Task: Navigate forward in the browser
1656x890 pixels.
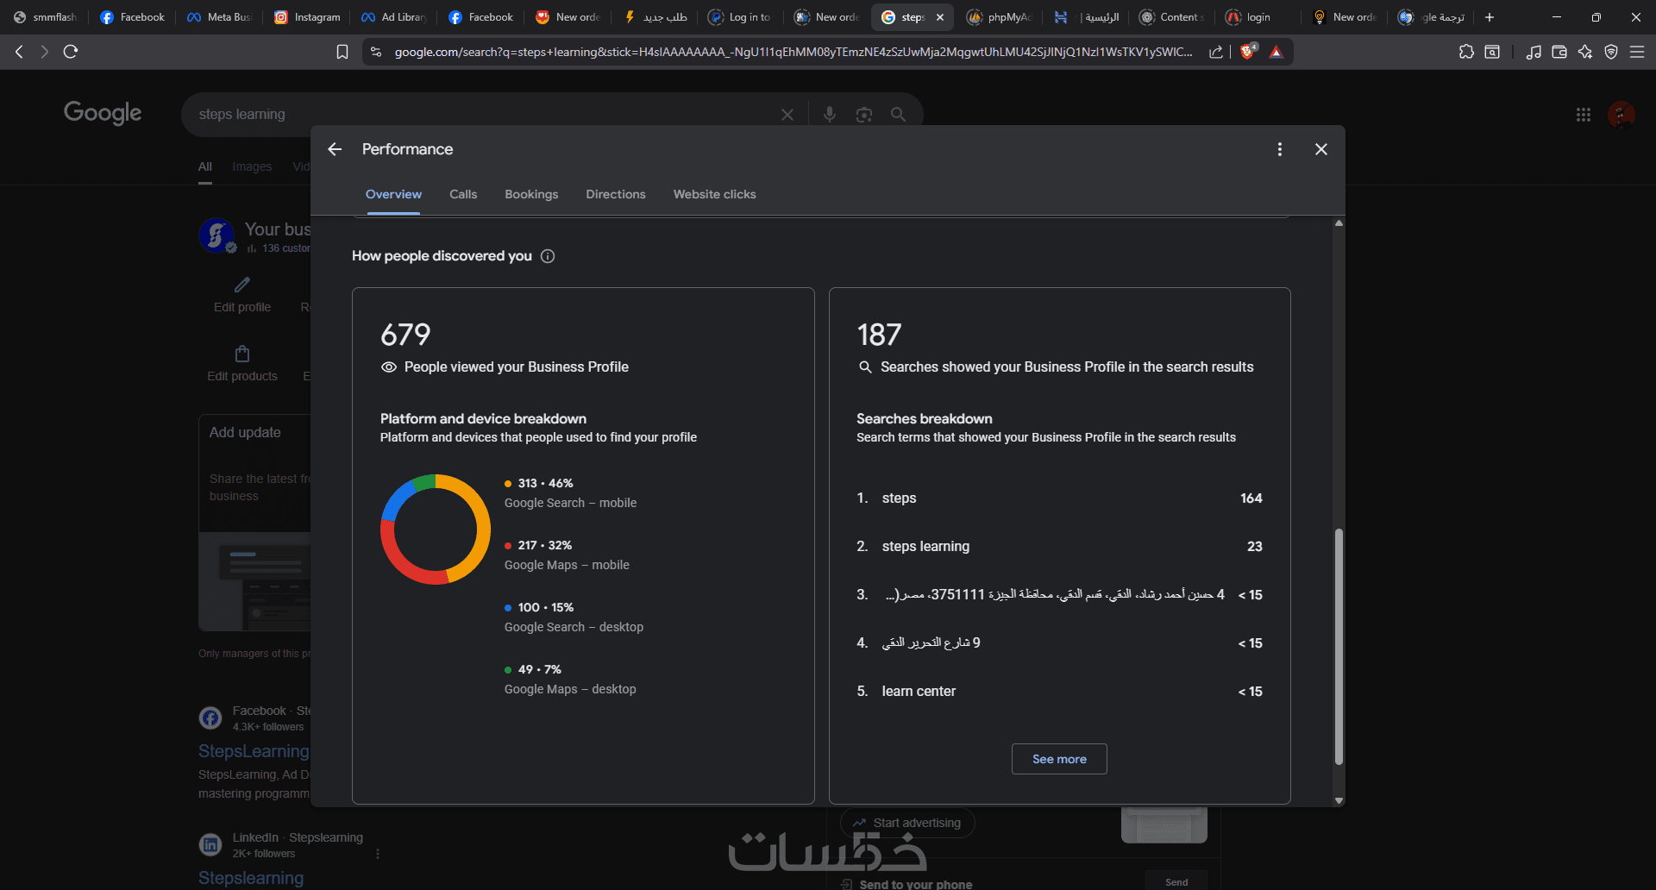Action: [45, 52]
